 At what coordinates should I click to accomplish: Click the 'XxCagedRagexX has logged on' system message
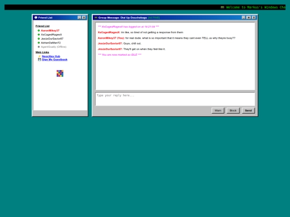click(128, 27)
